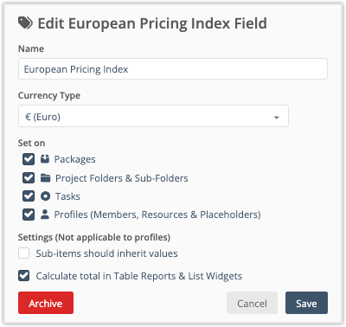Screen dimensions: 346x327
Task: Disable Calculate total in Table Reports checkbox
Action: [x=23, y=276]
